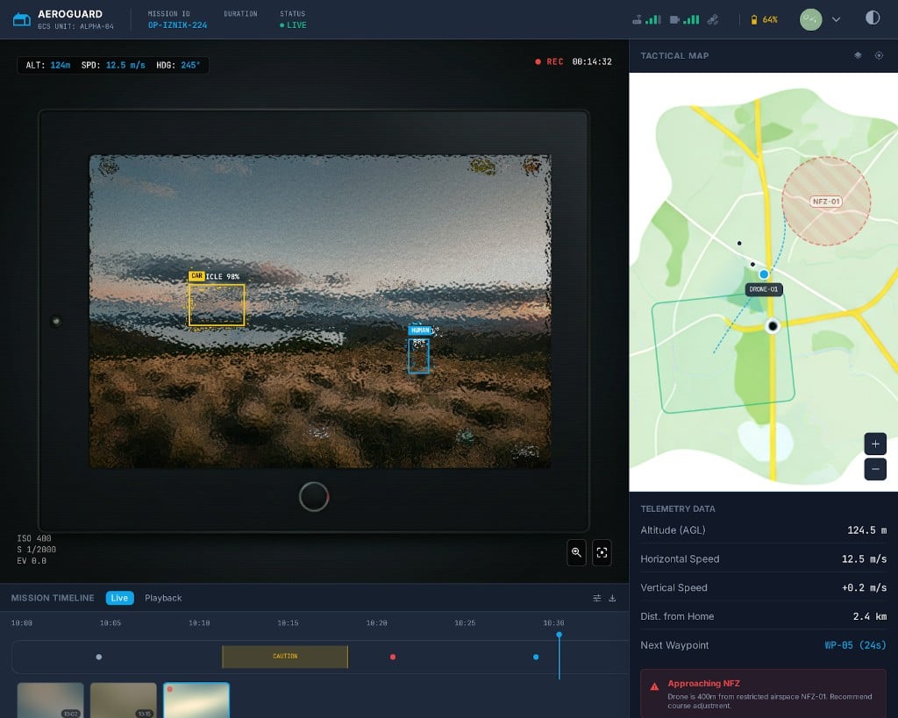Click the zoom-in plus control on the map
The width and height of the screenshot is (898, 718).
[x=874, y=444]
